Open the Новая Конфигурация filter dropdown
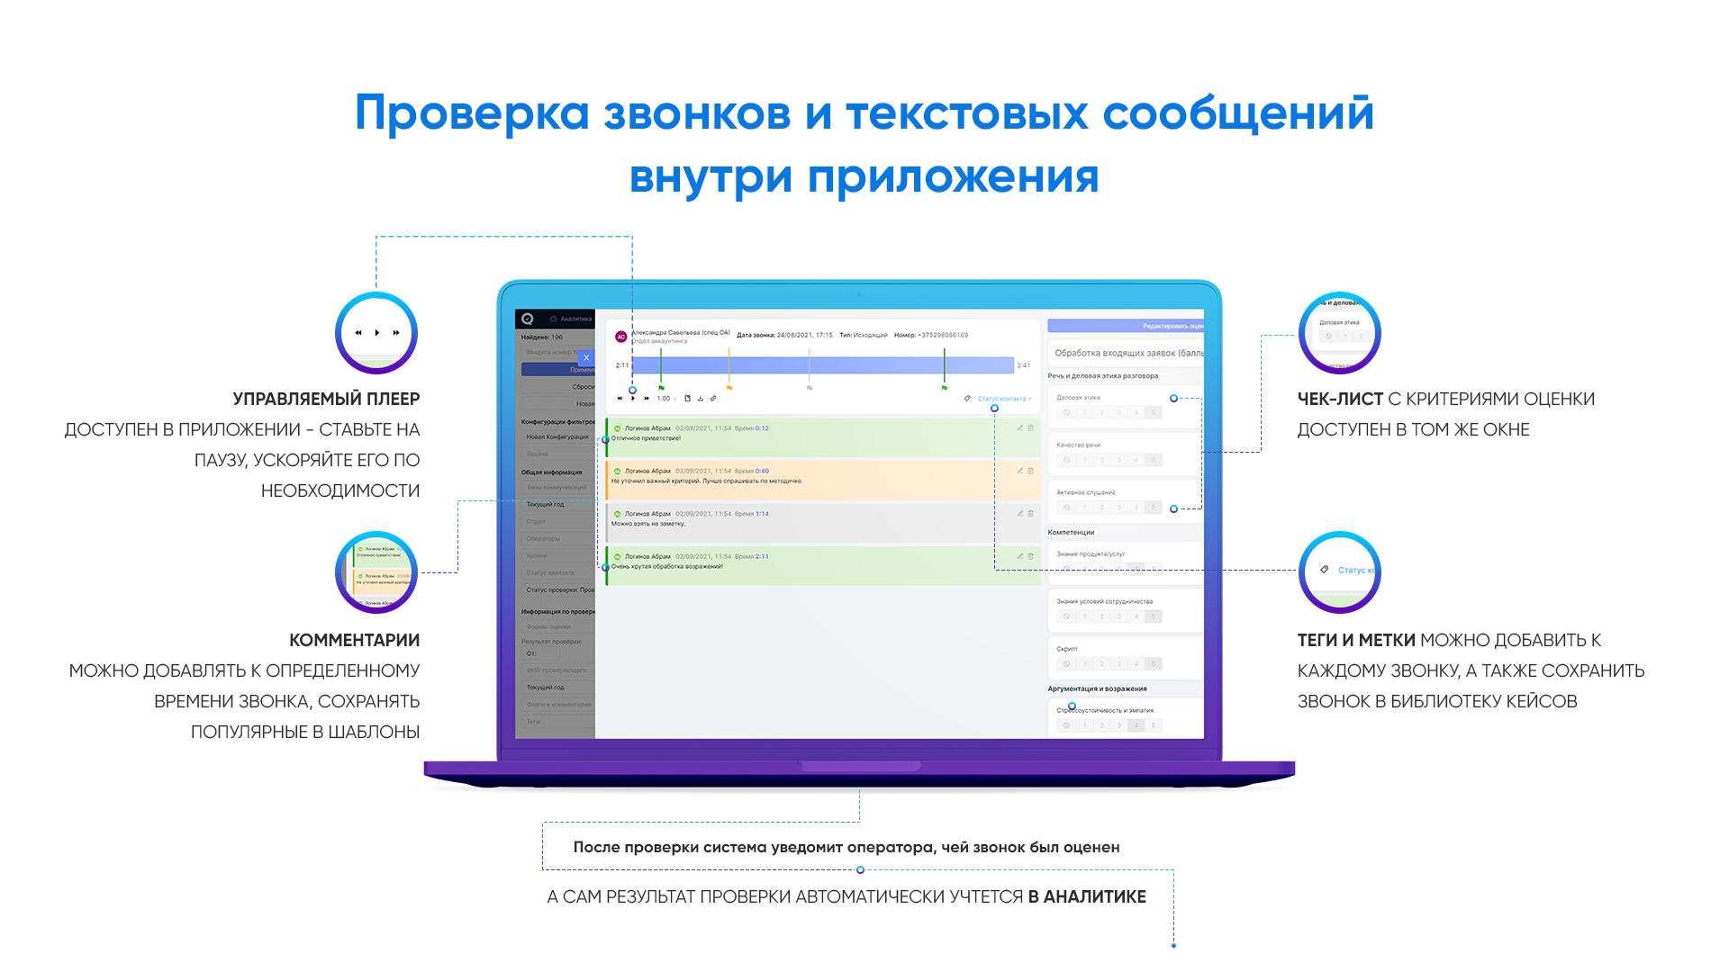Screen dimensions: 1729x972 (558, 437)
